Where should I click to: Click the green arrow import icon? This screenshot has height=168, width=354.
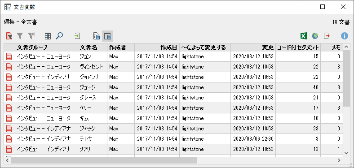point(77,36)
